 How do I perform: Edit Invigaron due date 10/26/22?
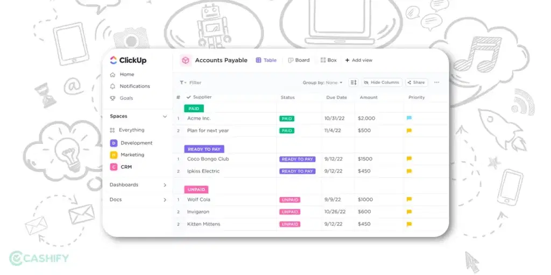click(335, 212)
